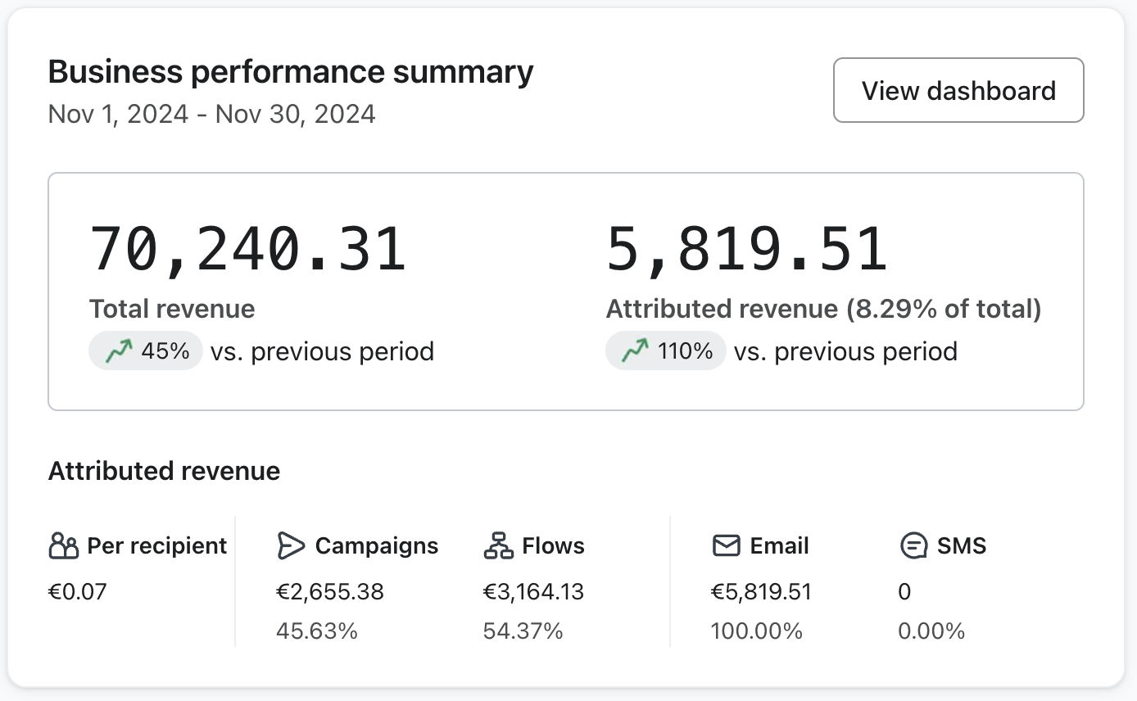Select the Campaigns €2,655.38 amount
Viewport: 1137px width, 701px height.
coord(330,591)
